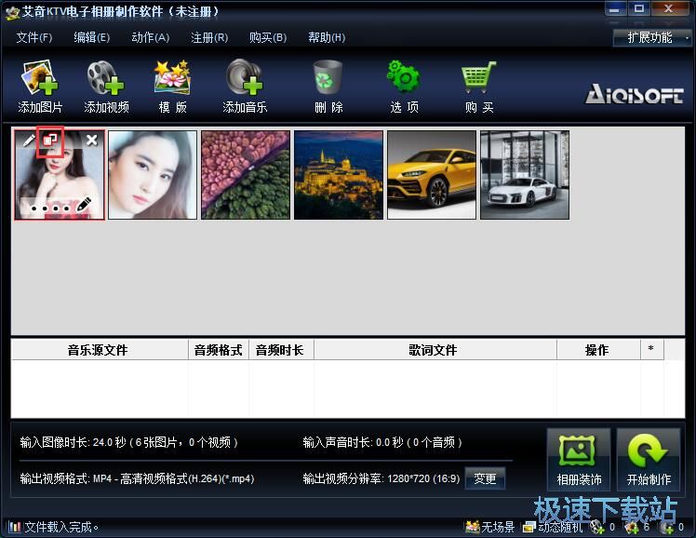Open the 动作(A) menu

[151, 37]
